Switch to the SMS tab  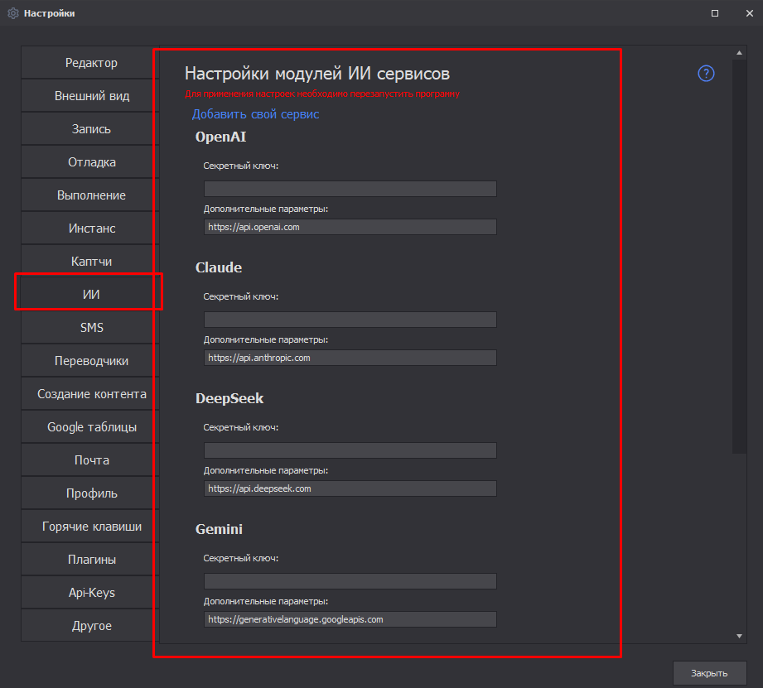point(90,327)
